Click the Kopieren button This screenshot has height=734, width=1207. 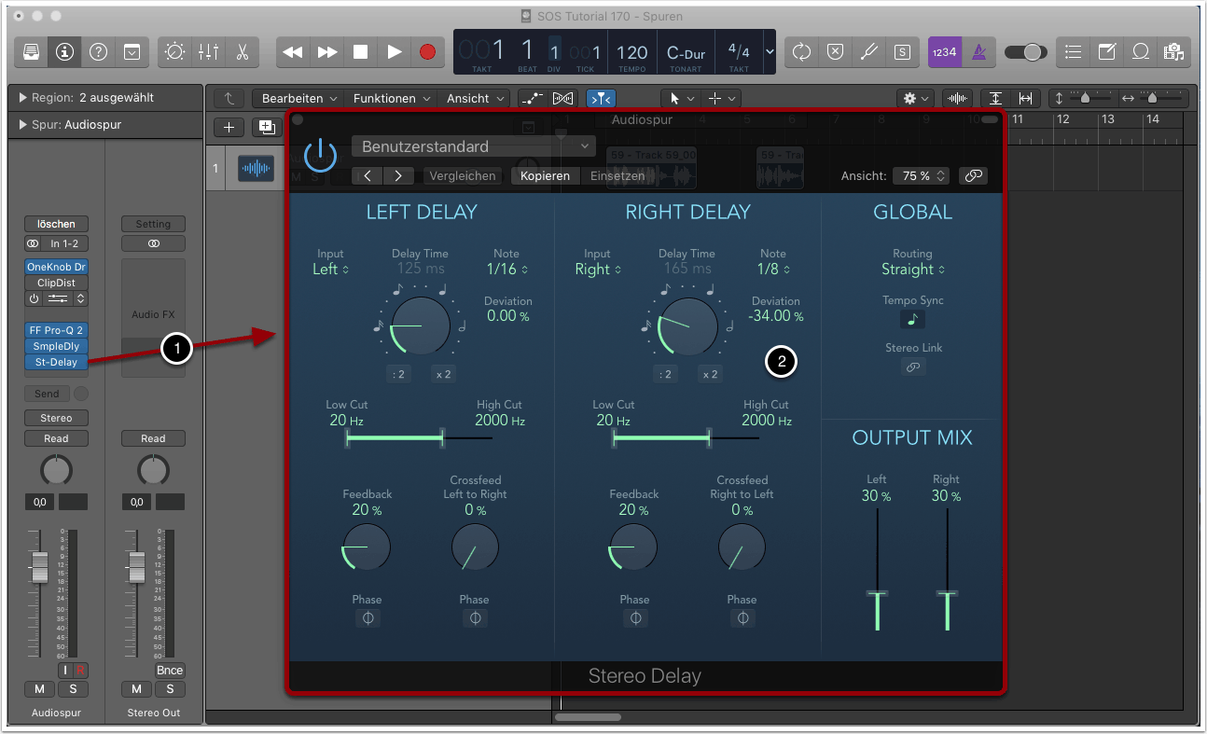(x=545, y=175)
